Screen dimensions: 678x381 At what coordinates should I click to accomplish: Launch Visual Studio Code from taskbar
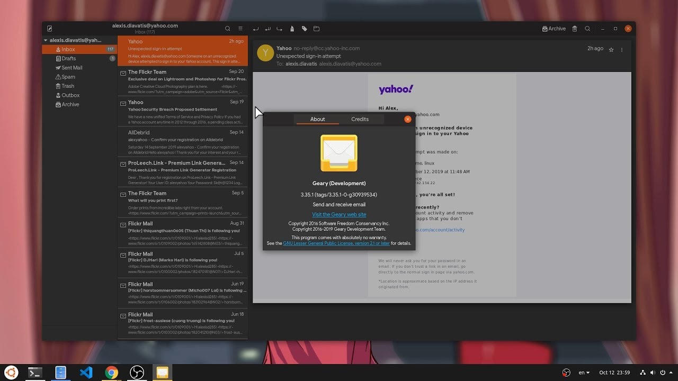[x=86, y=373]
